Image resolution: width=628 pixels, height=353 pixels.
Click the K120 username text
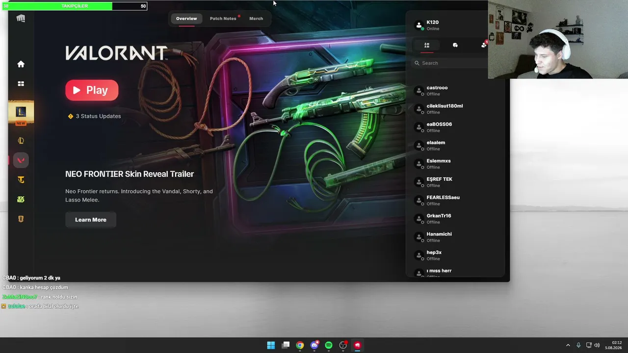433,23
